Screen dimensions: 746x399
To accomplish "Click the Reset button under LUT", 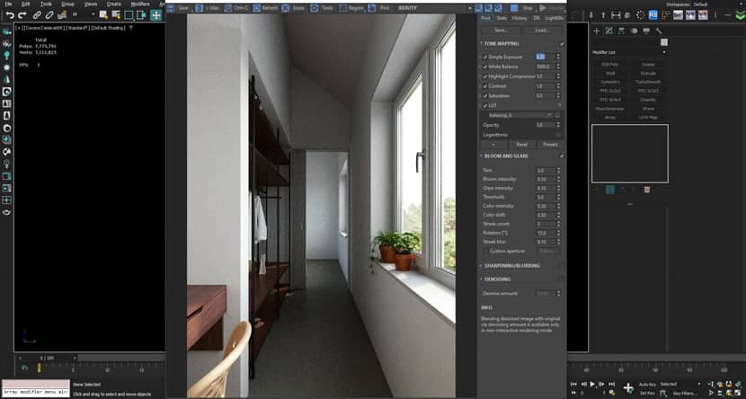I will click(x=522, y=144).
